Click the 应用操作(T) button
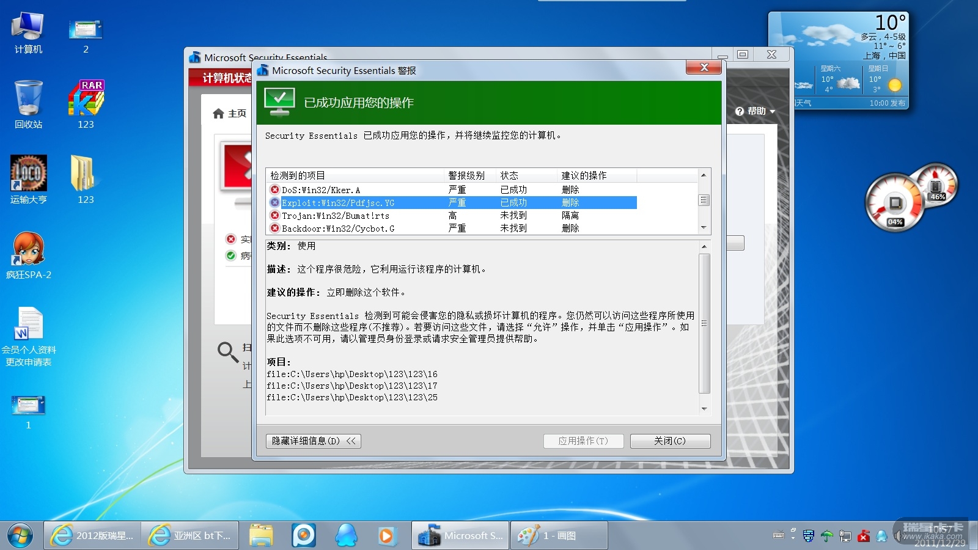 [x=583, y=441]
